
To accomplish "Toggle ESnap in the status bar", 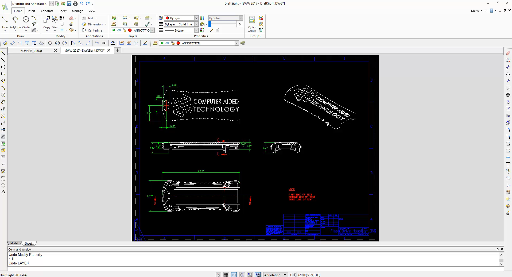I will pos(250,275).
